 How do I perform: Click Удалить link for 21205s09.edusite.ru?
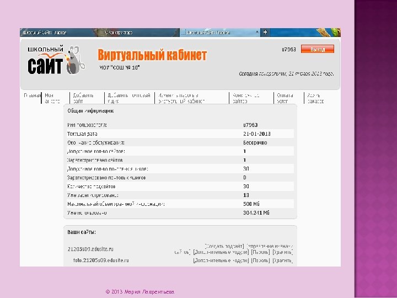pos(283,252)
